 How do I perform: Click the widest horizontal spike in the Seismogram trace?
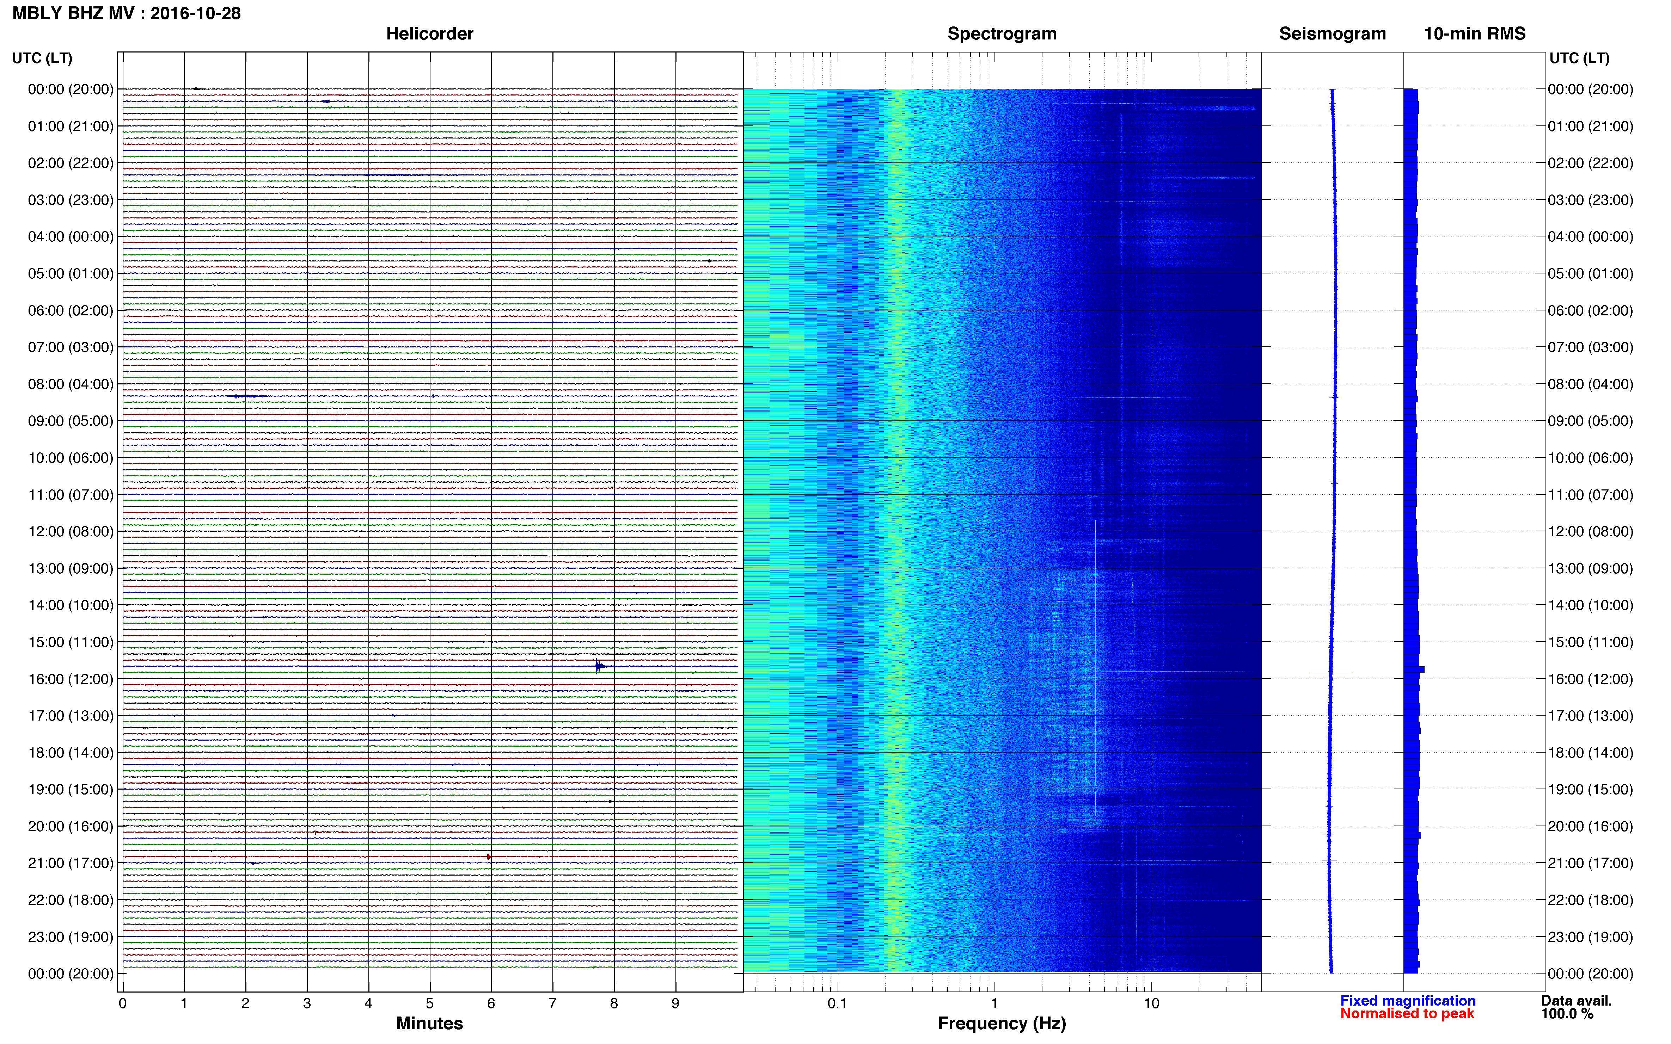point(1330,671)
